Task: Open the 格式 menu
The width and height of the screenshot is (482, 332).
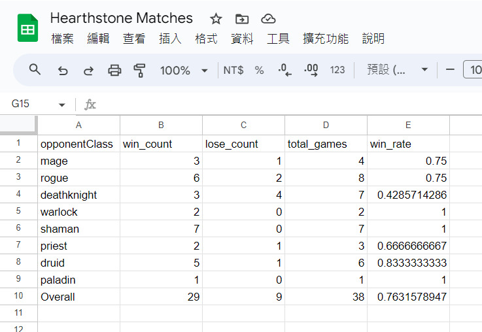Action: pos(206,39)
